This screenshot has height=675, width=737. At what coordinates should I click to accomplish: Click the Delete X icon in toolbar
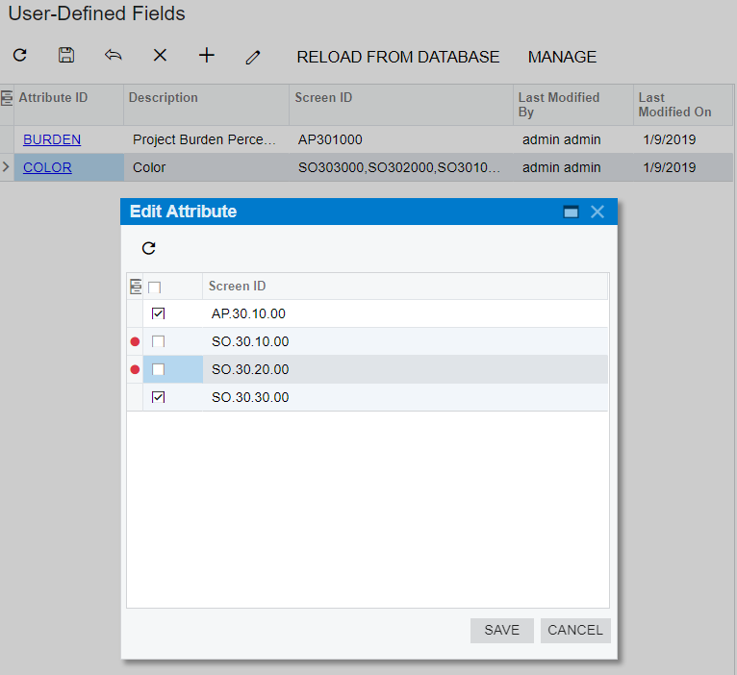coord(160,56)
